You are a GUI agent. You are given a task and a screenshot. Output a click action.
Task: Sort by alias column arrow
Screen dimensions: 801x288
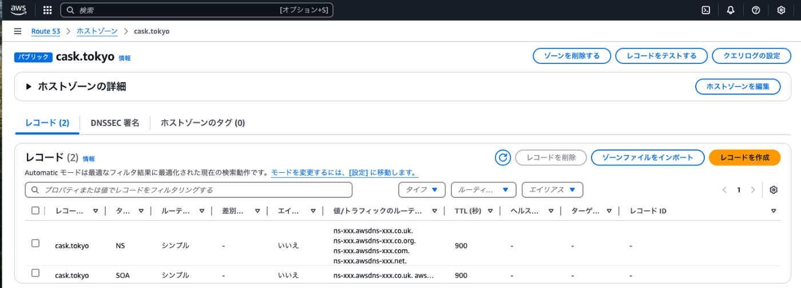(313, 211)
